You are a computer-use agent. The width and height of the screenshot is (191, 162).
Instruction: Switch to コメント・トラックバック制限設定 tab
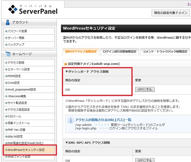(165, 51)
